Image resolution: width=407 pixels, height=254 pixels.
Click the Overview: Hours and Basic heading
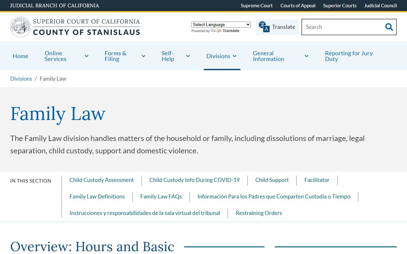coord(92,247)
